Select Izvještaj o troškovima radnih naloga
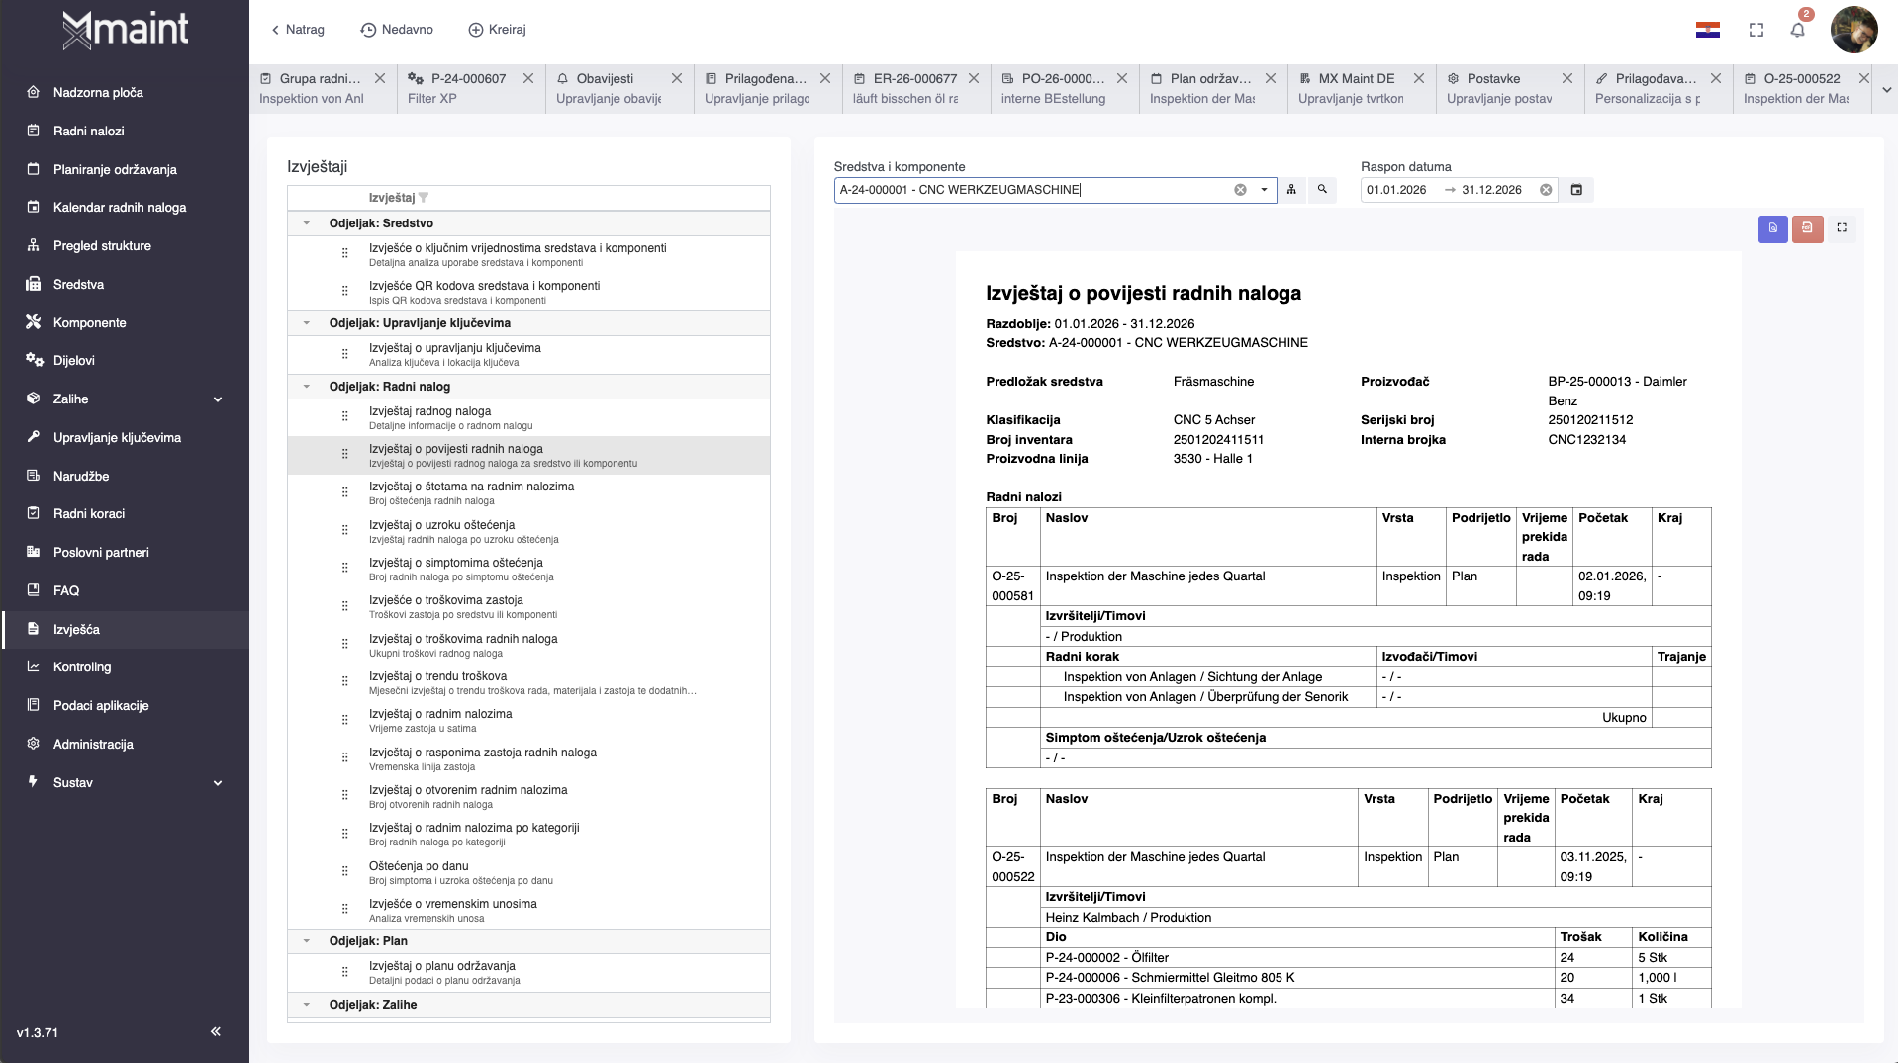This screenshot has height=1063, width=1898. (x=463, y=639)
